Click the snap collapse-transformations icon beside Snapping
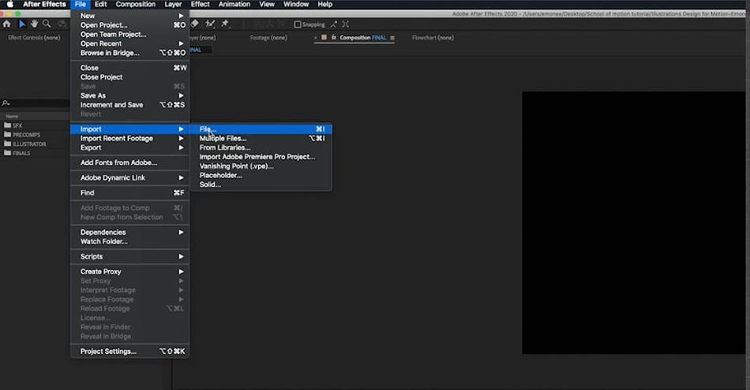 pos(333,24)
